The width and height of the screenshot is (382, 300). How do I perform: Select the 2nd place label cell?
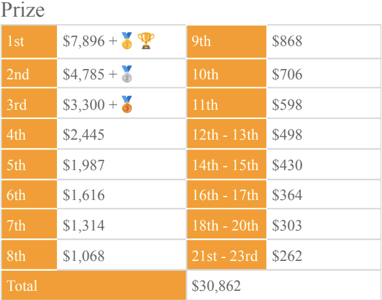tap(29, 74)
